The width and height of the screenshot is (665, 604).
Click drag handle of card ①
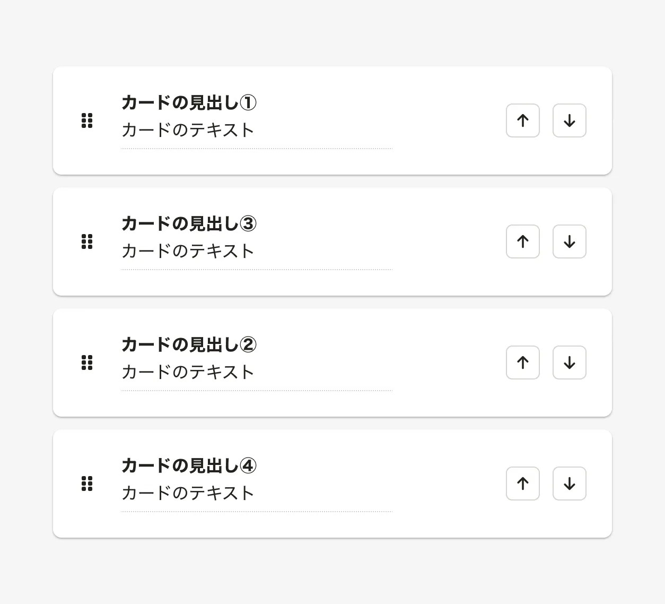point(87,120)
